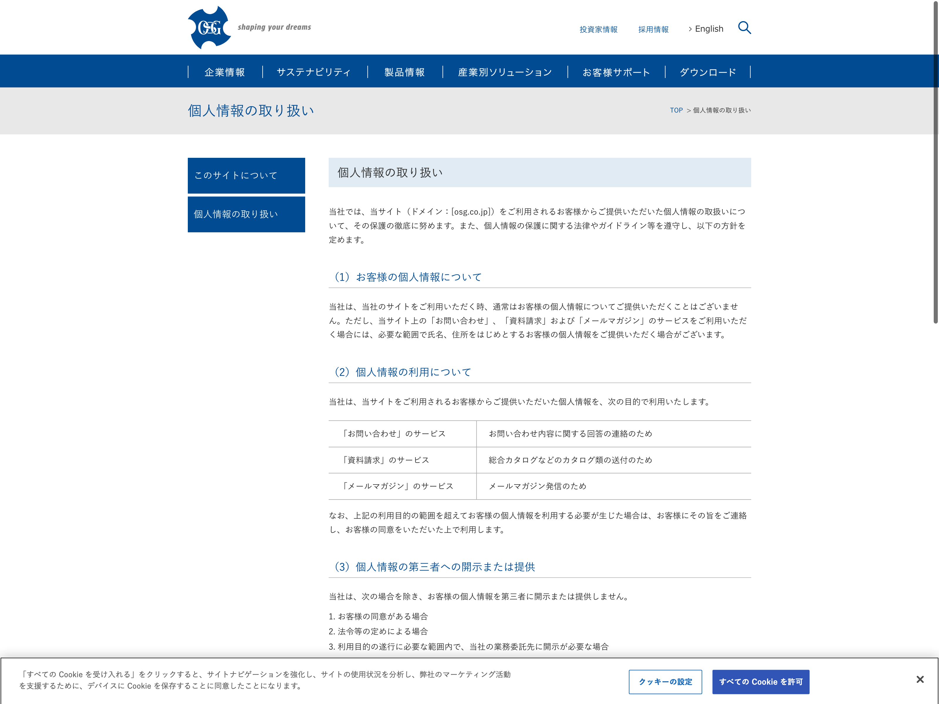Click the すべての Cookie を許可 button
This screenshot has height=704, width=939.
[760, 681]
